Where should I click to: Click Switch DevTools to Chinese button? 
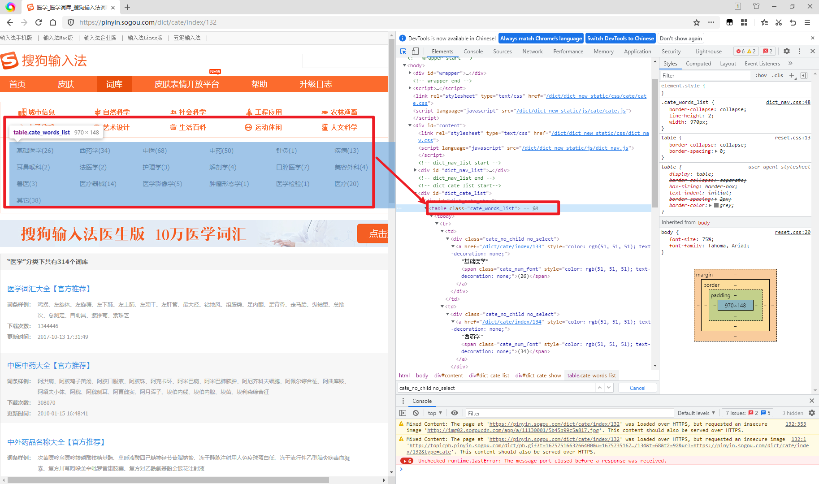tap(620, 39)
